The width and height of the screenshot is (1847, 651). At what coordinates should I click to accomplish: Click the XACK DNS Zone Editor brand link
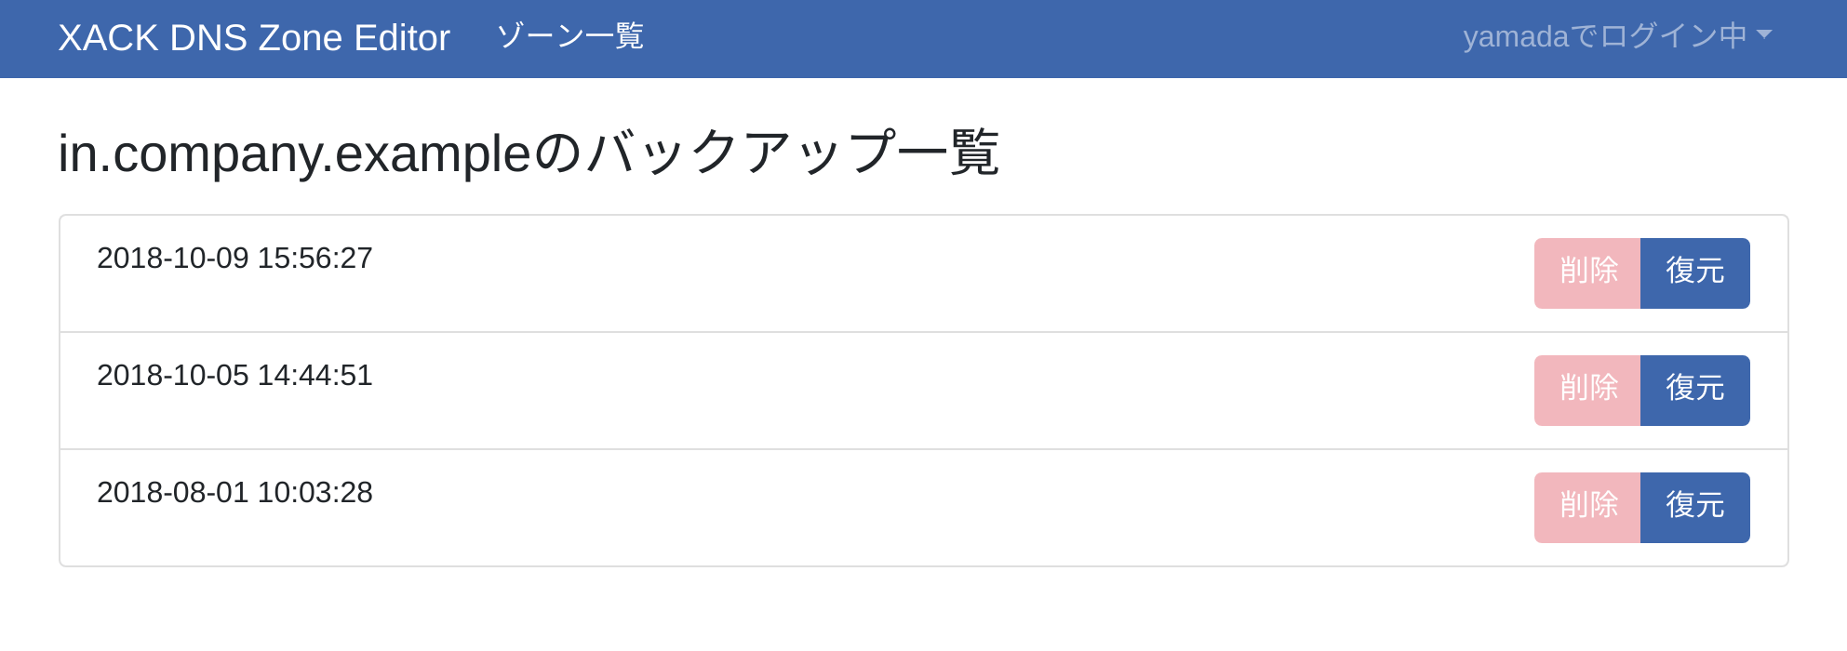(253, 38)
